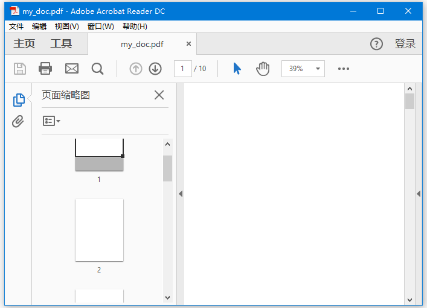
Task: Click page label 2 under thumbnail
Action: (99, 269)
